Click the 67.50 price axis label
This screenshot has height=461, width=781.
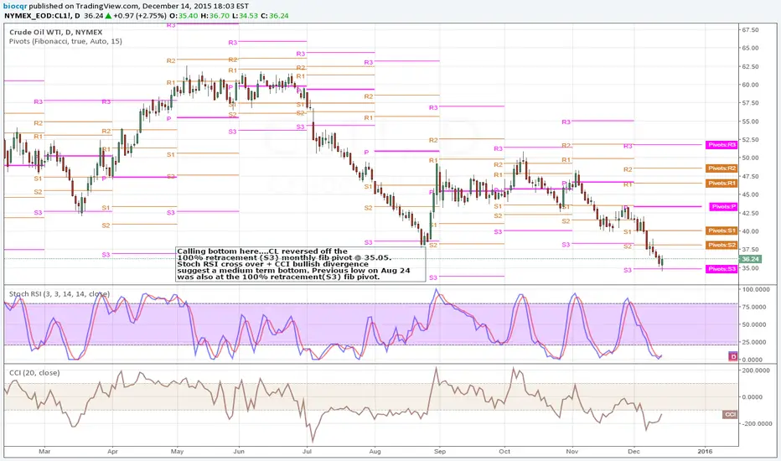[x=750, y=30]
